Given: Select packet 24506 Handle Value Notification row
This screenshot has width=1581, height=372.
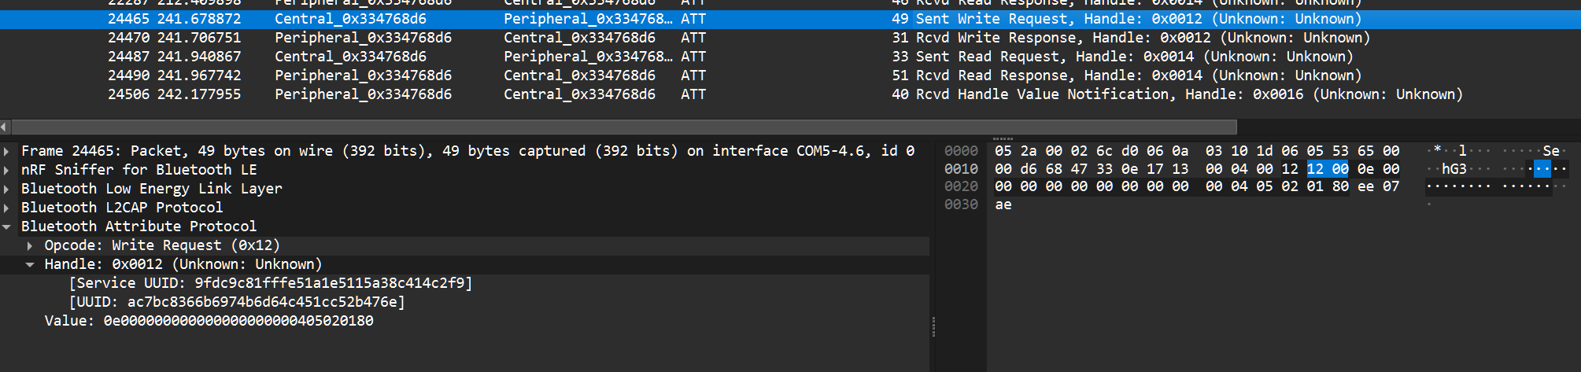Looking at the screenshot, I should [790, 94].
